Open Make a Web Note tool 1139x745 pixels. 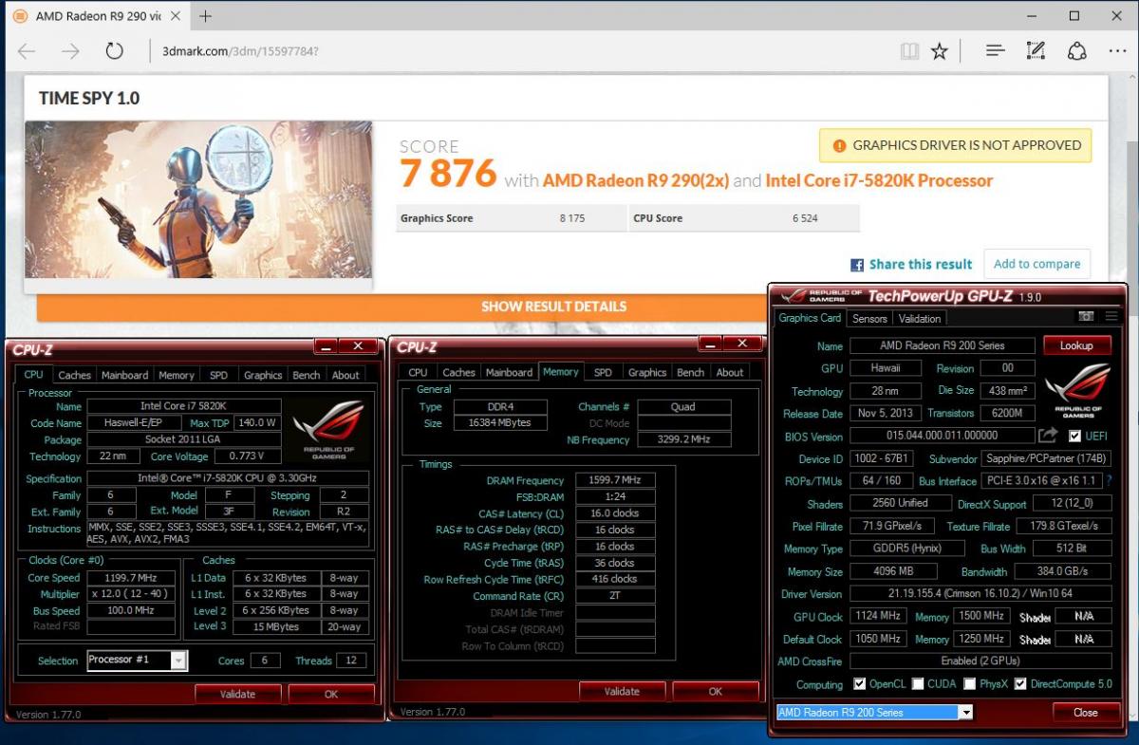(x=1036, y=51)
